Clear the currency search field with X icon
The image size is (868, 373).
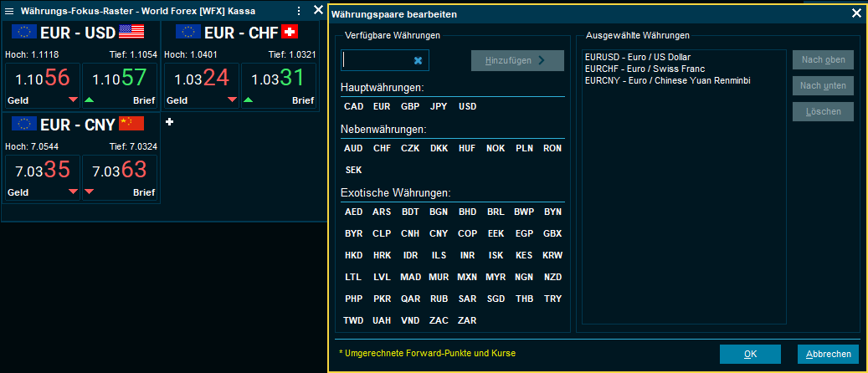(419, 61)
